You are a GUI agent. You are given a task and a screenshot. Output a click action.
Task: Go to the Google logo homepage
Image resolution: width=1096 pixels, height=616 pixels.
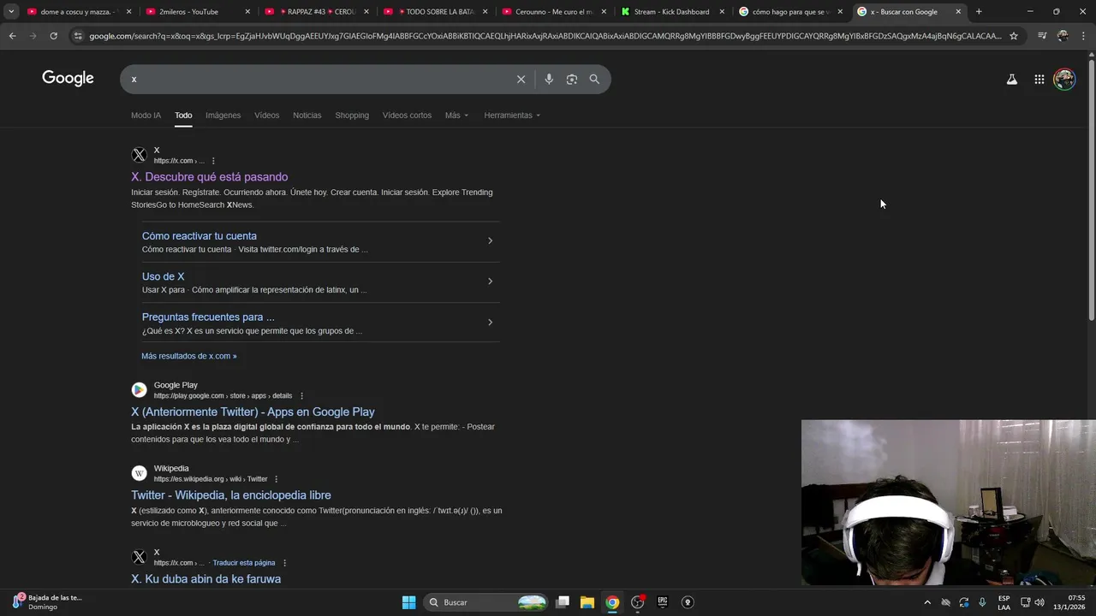click(x=68, y=78)
